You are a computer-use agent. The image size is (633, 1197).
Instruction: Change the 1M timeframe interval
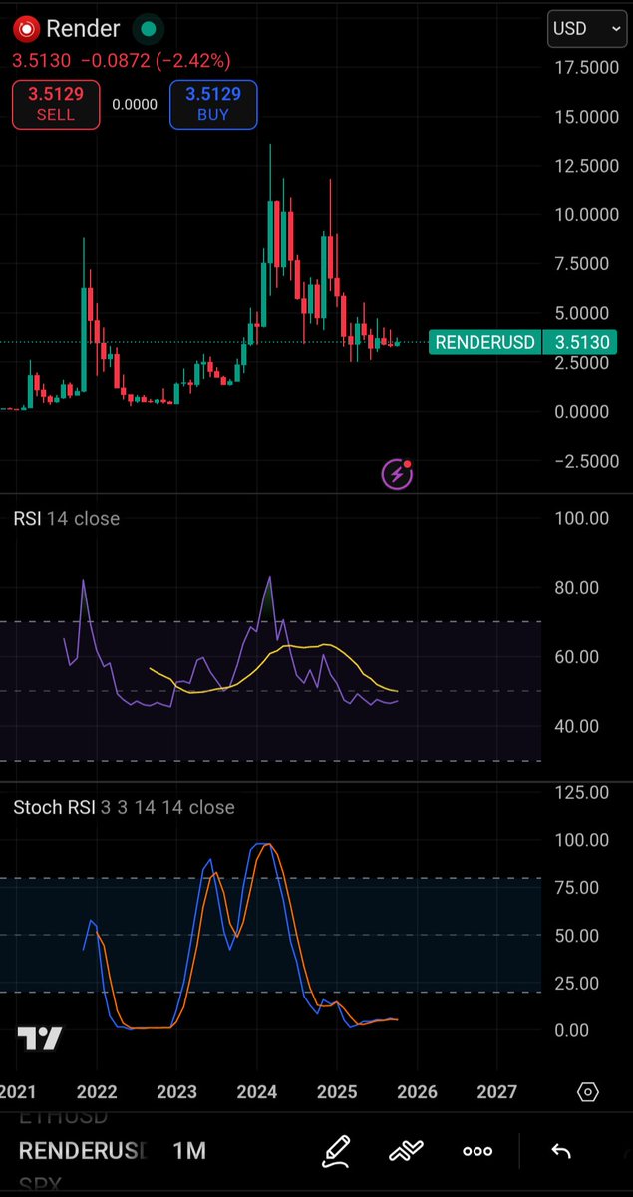(x=189, y=1151)
